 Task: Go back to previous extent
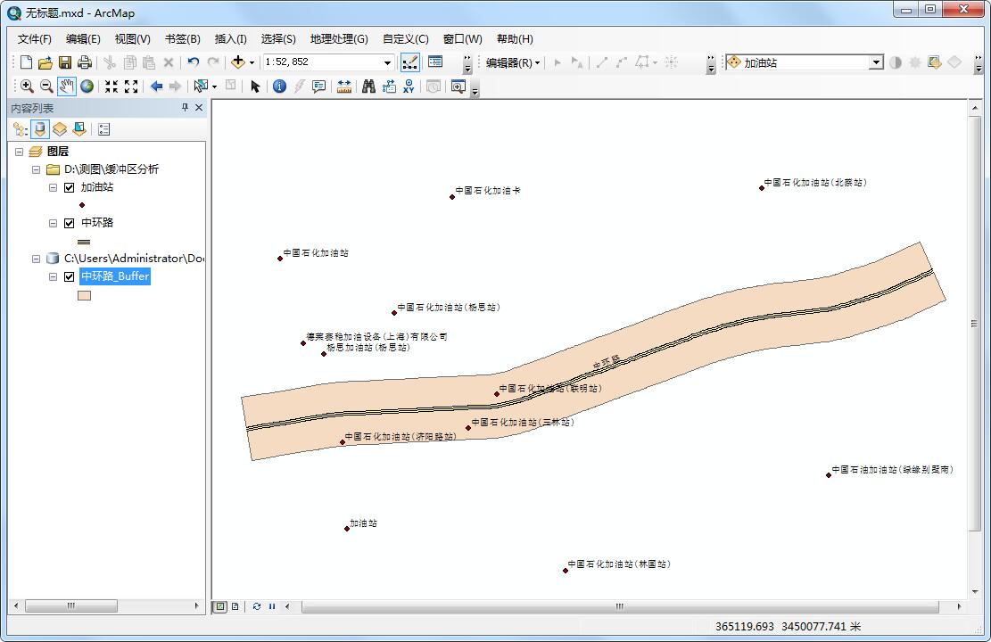[x=156, y=86]
